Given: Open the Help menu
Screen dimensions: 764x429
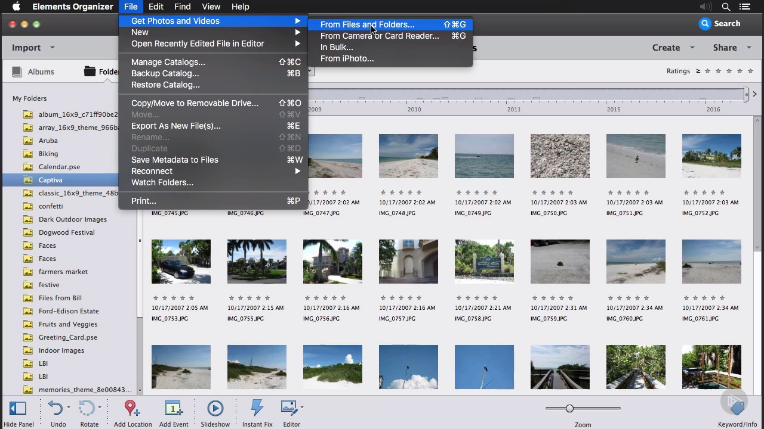Looking at the screenshot, I should point(240,7).
